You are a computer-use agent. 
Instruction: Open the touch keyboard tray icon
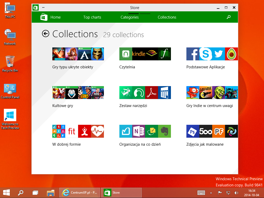201,193
